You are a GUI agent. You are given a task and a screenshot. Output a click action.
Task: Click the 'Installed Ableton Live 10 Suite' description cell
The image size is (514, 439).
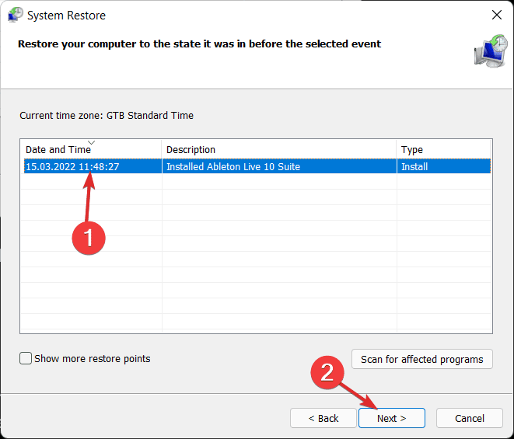coord(233,166)
